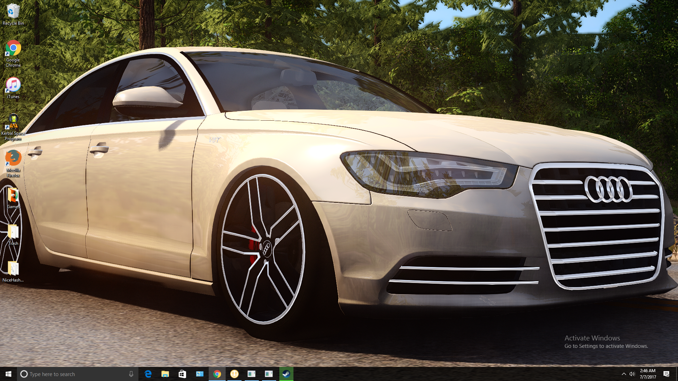Open the Action Center notifications
Viewport: 678px width, 381px height.
[x=666, y=374]
